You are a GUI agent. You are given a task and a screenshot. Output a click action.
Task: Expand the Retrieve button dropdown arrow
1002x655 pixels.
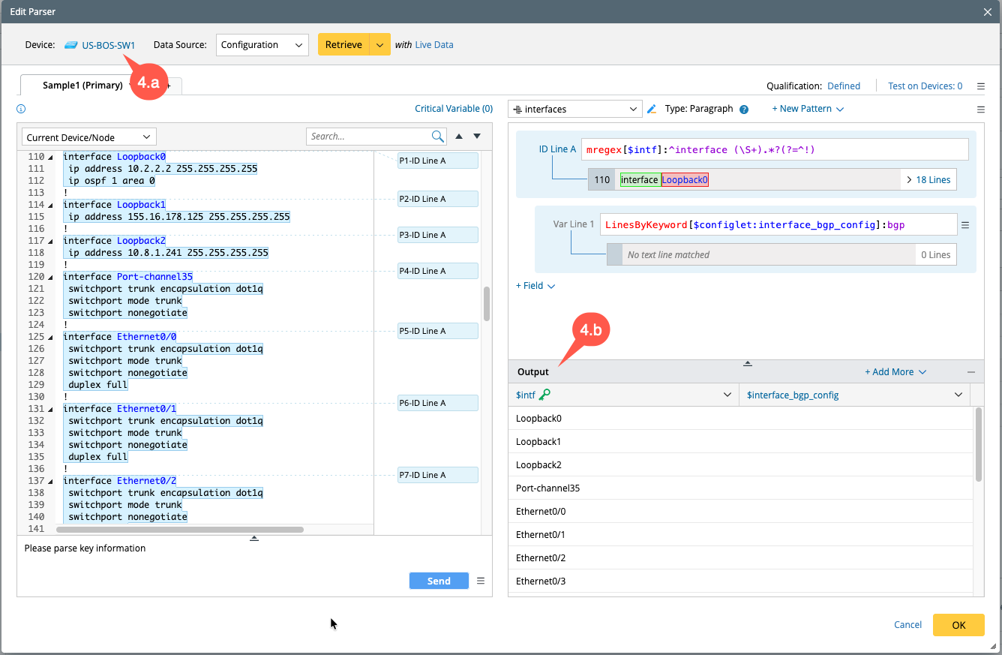[380, 45]
